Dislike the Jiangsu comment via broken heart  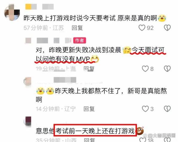click(167, 28)
